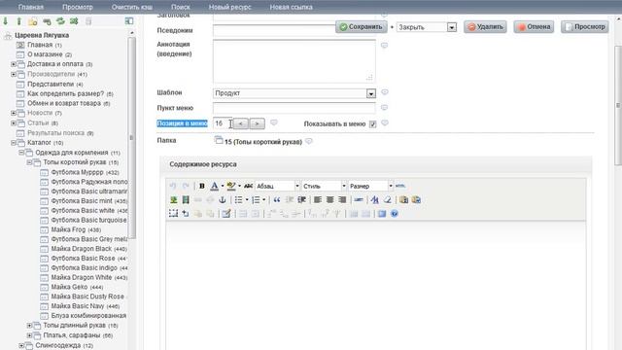Click the text highlight color icon
Image resolution: width=622 pixels, height=350 pixels.
231,186
